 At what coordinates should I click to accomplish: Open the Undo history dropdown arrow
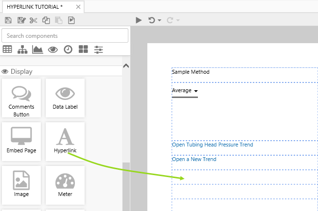(159, 21)
